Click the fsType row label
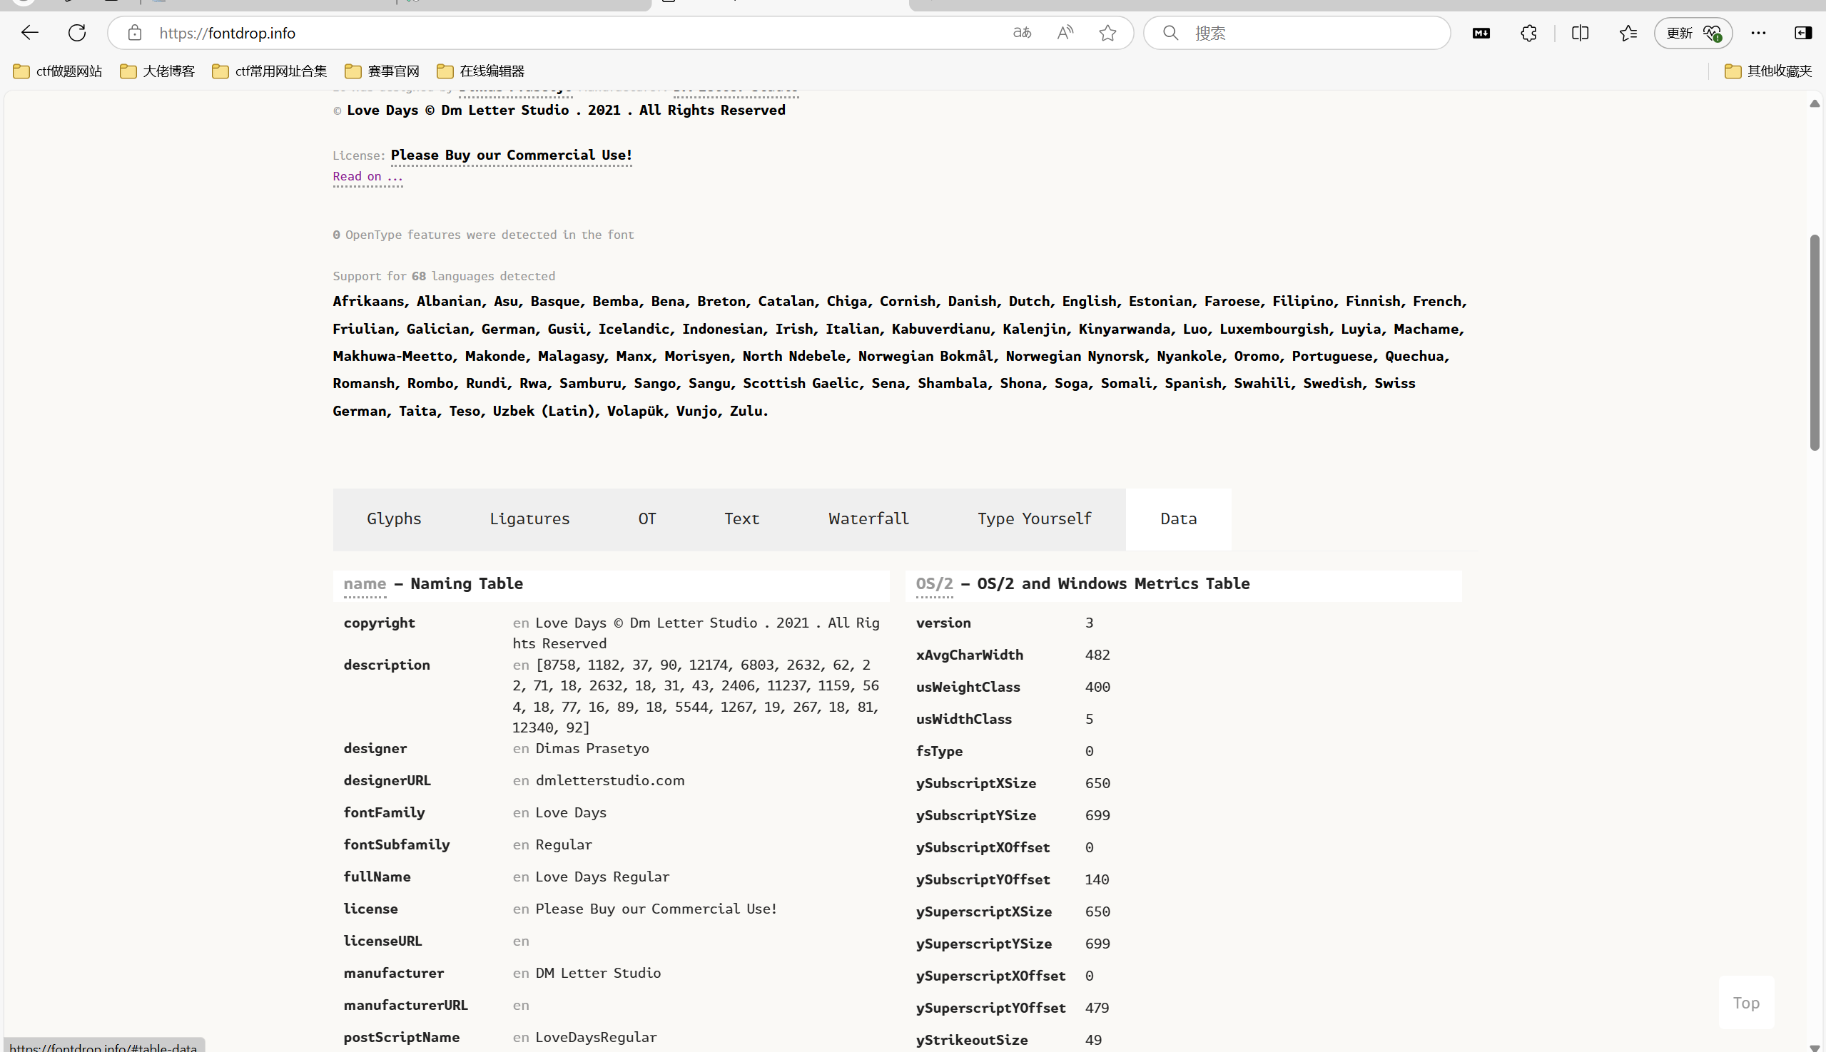Screen dimensions: 1826x1052 coord(939,752)
